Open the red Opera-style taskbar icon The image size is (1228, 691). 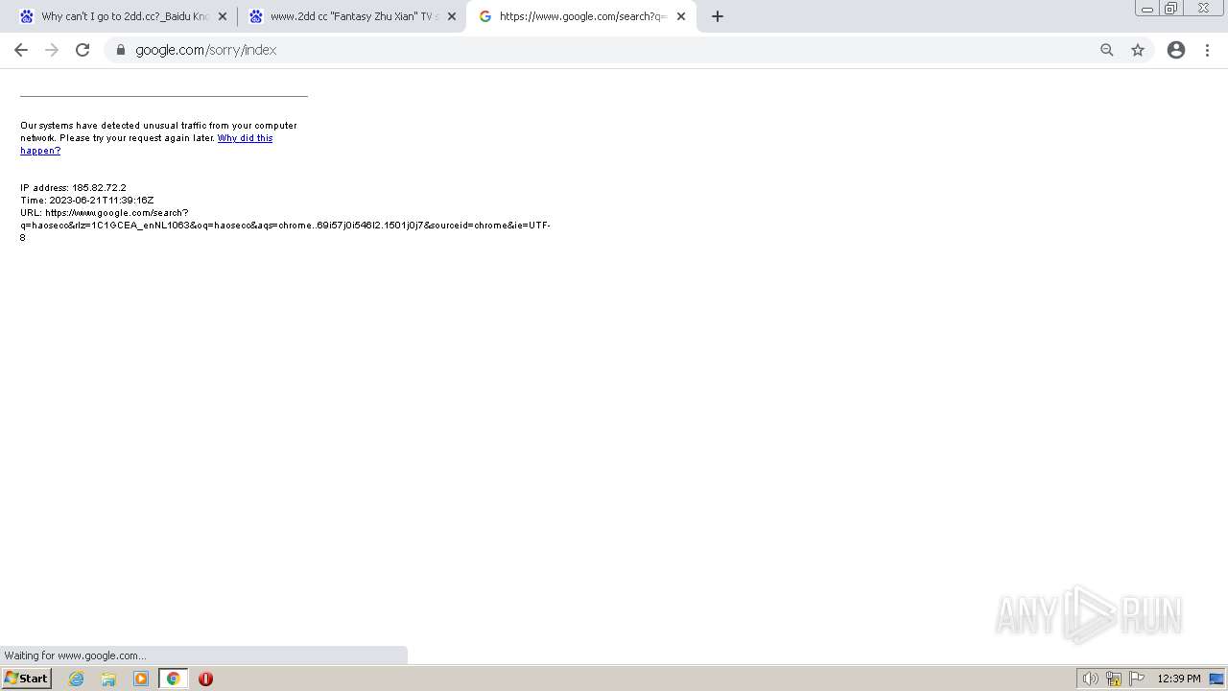[205, 679]
